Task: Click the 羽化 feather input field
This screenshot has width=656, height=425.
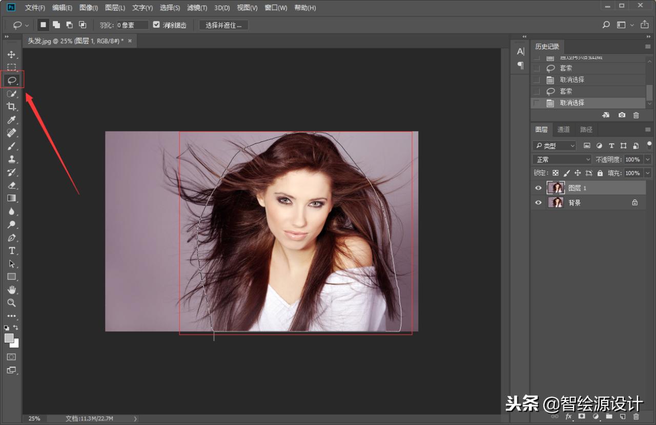Action: tap(132, 25)
